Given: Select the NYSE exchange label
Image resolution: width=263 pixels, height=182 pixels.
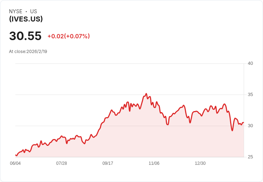Looking at the screenshot, I should point(16,11).
